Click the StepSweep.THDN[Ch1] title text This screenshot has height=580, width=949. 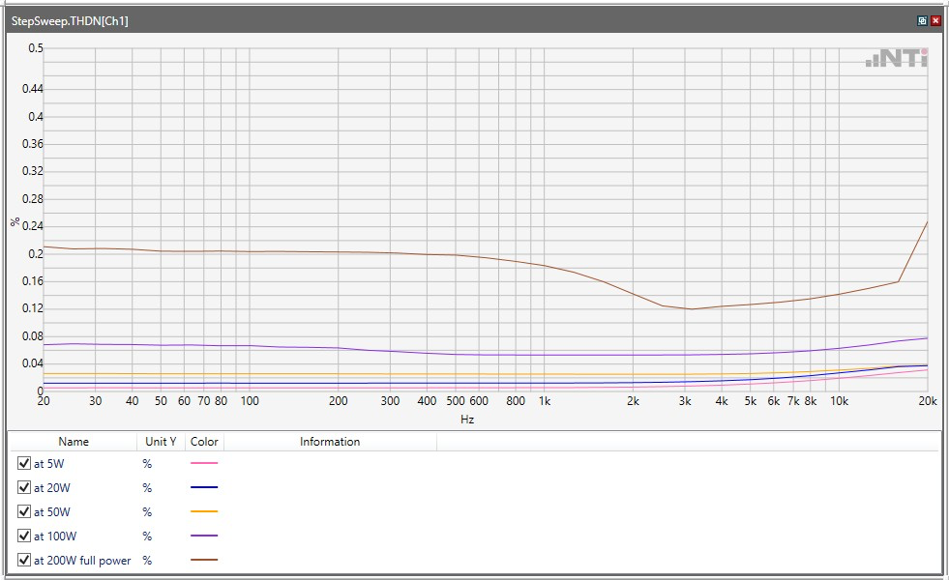(70, 20)
